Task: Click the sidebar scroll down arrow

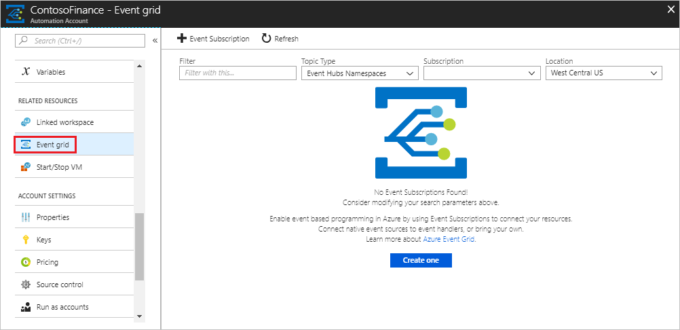Action: (x=139, y=316)
